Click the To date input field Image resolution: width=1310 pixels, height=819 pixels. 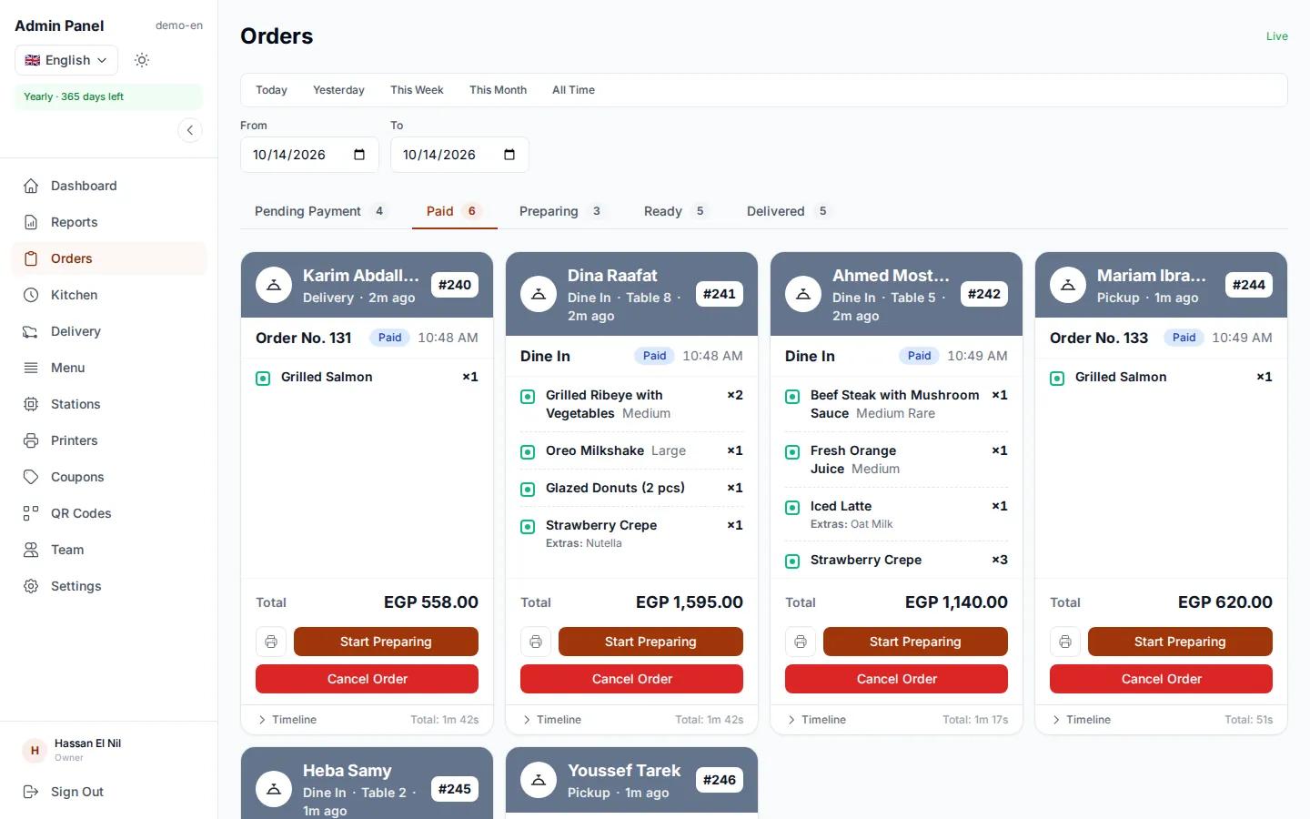tap(459, 155)
